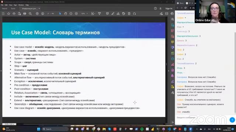Click the horizontal scrollbar under the slide
The image size is (236, 132).
93,124
